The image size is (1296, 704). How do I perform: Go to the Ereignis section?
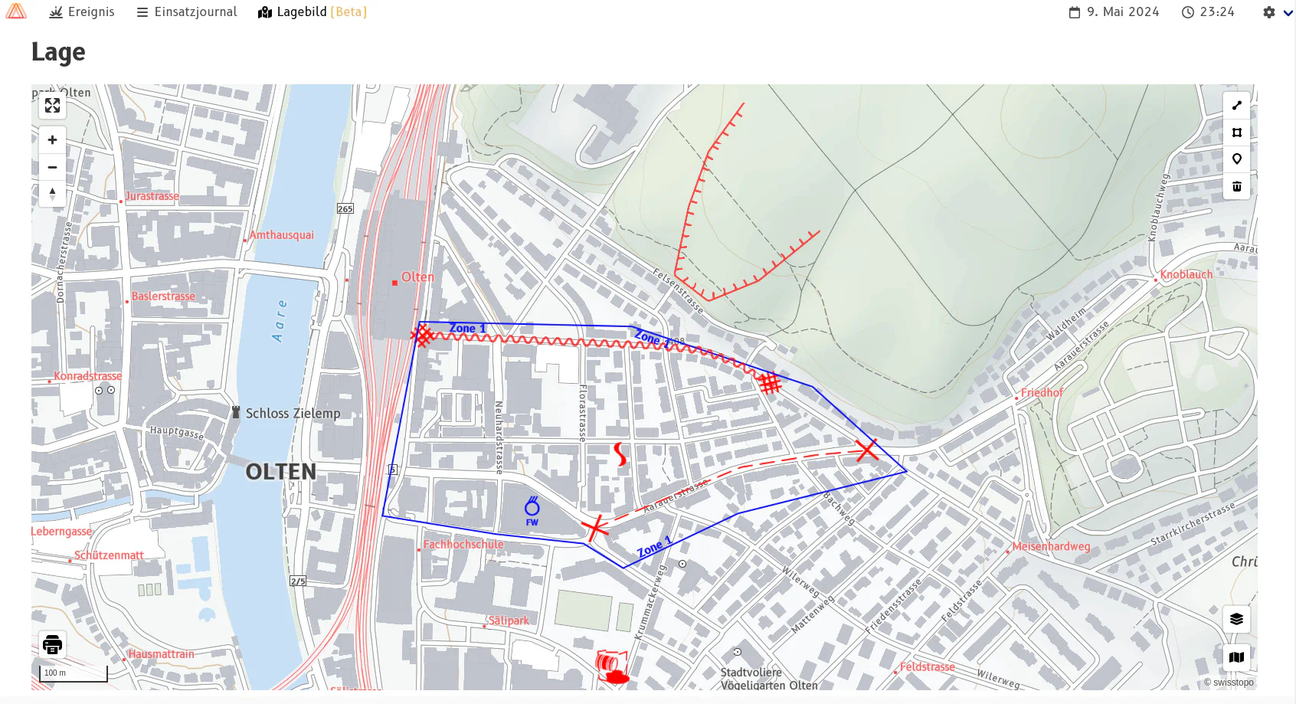point(81,12)
